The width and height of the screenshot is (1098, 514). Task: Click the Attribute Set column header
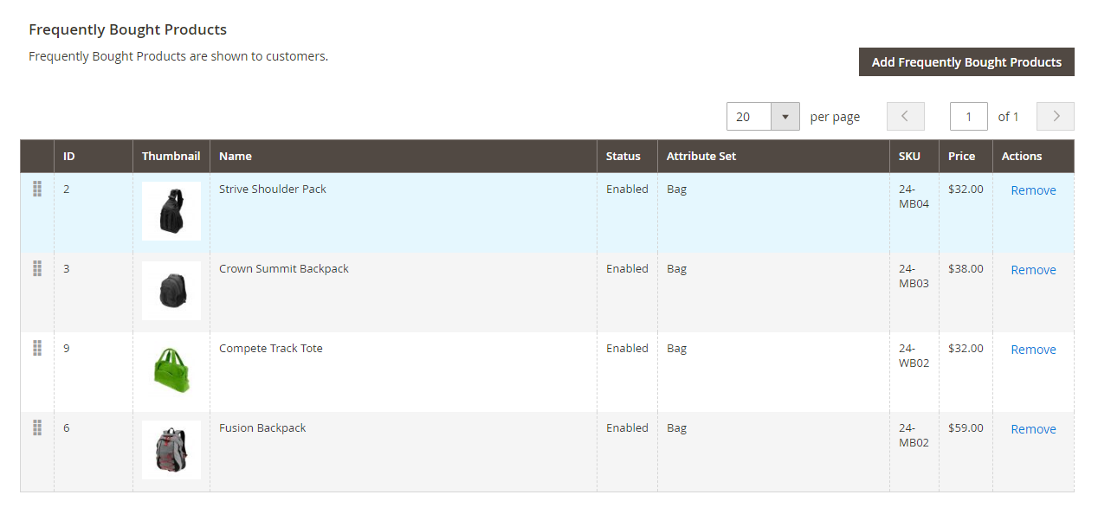773,156
